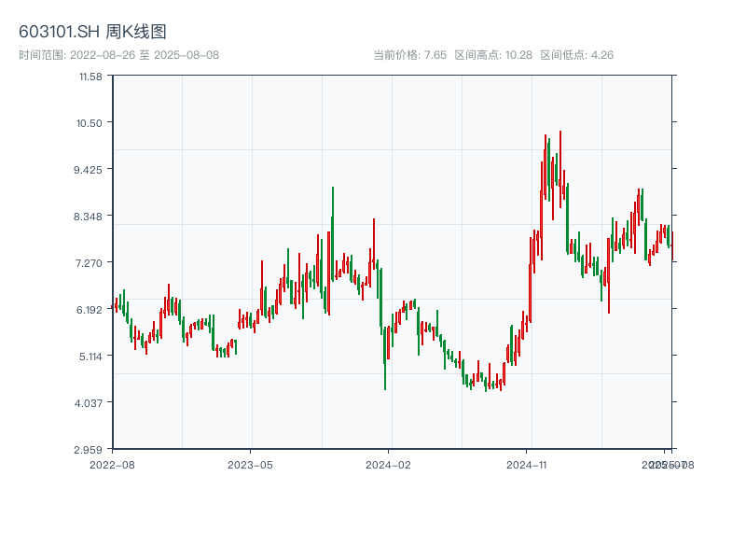Select the 9.425 y-axis tick label
Image resolution: width=746 pixels, height=560 pixels.
(x=90, y=170)
